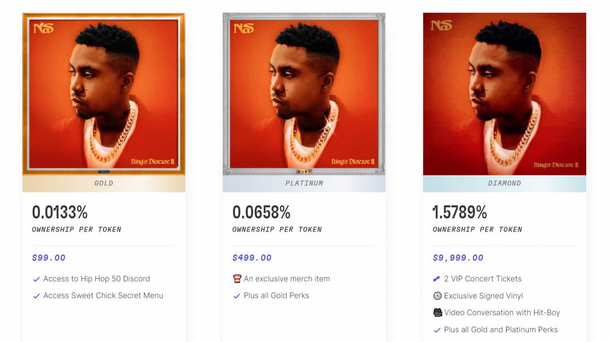Click the checkmark beside Sweet Chick Secret Menu
This screenshot has height=342, width=609.
pyautogui.click(x=36, y=295)
